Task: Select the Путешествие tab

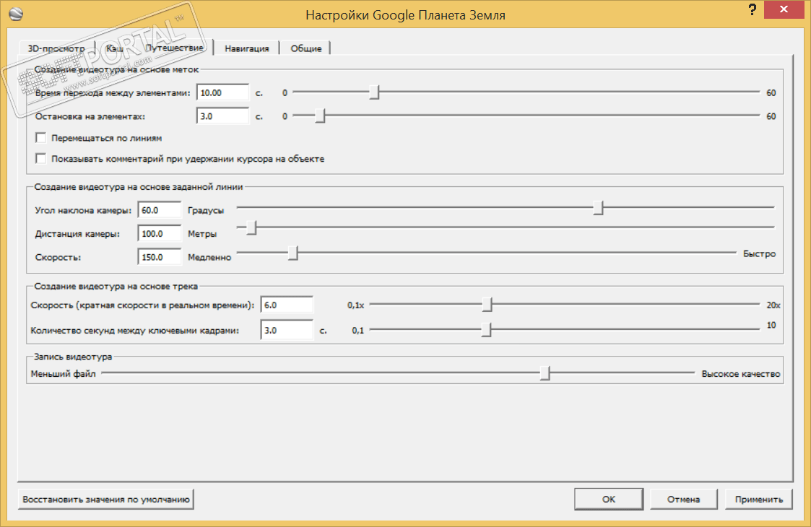Action: click(174, 47)
